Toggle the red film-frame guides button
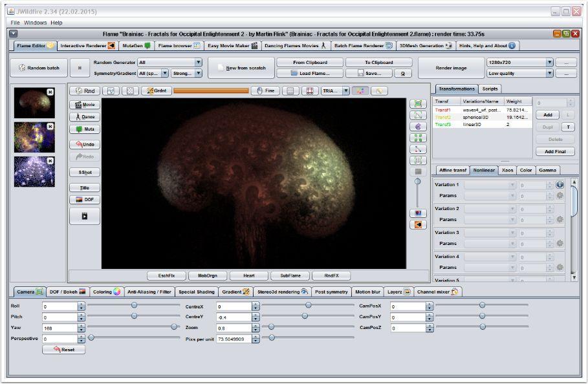588x384 pixels. 310,91
